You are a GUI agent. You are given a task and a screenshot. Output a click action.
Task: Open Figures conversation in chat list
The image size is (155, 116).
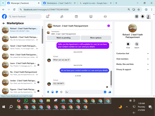coord(21,91)
